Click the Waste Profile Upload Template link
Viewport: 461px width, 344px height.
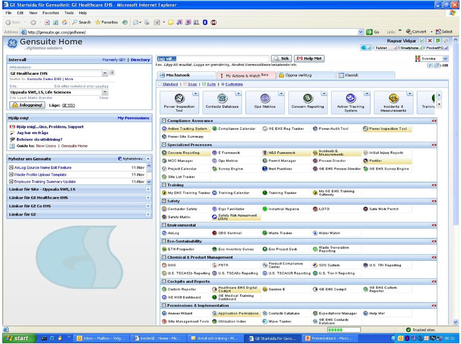pos(40,174)
